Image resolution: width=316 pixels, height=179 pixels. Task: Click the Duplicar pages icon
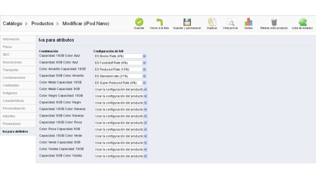pos(212,22)
